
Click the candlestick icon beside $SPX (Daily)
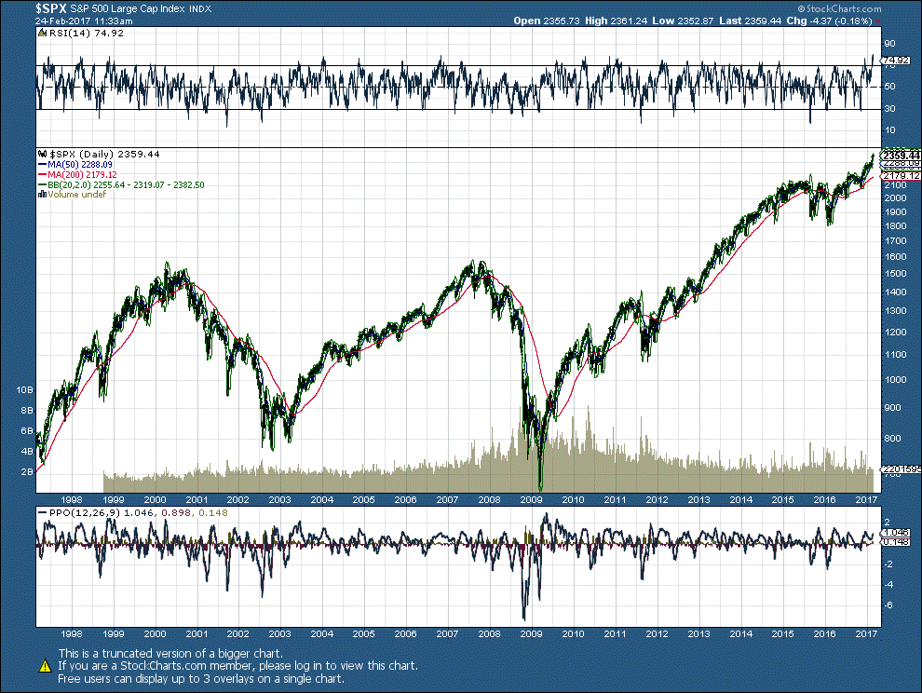click(42, 154)
